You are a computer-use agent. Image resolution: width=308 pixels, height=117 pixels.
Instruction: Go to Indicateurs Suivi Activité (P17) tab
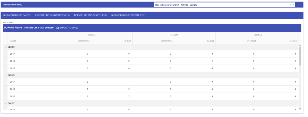point(128,15)
